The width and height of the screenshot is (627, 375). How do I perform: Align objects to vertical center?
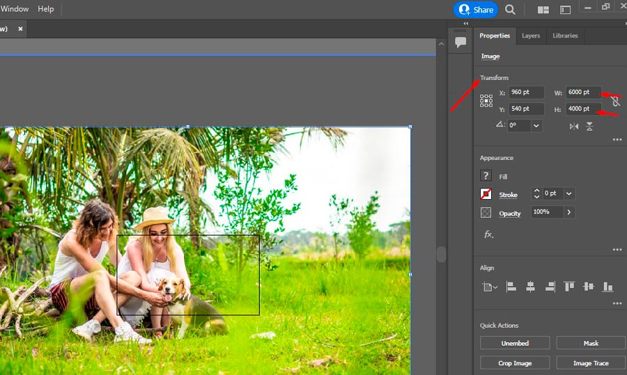588,287
